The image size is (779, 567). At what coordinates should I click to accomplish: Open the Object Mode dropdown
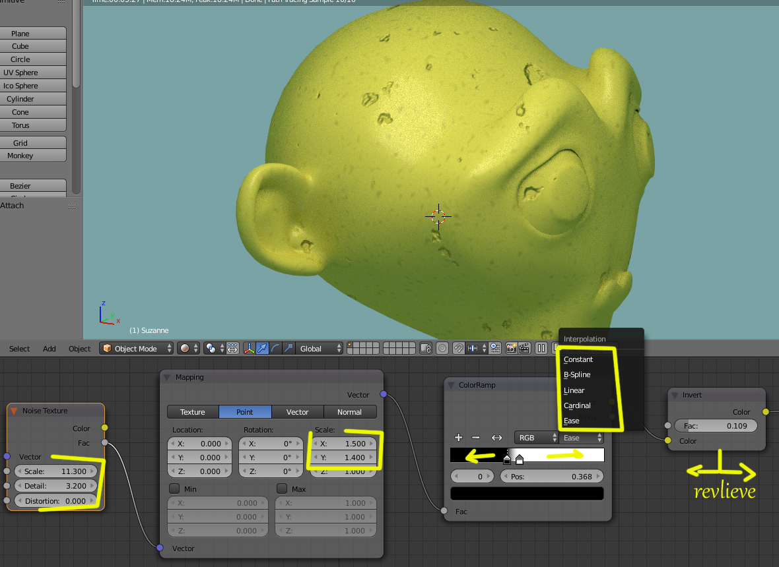coord(137,348)
